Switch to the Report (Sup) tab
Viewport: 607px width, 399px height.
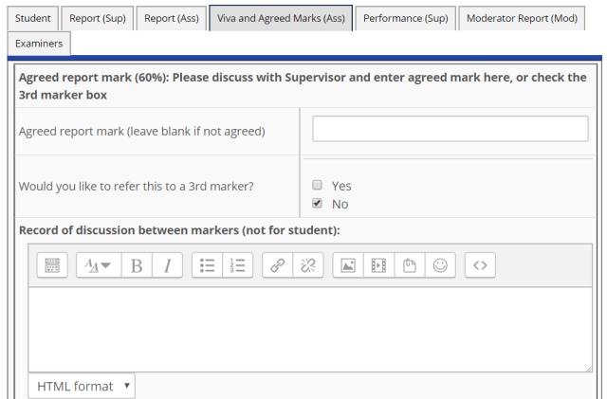(98, 18)
